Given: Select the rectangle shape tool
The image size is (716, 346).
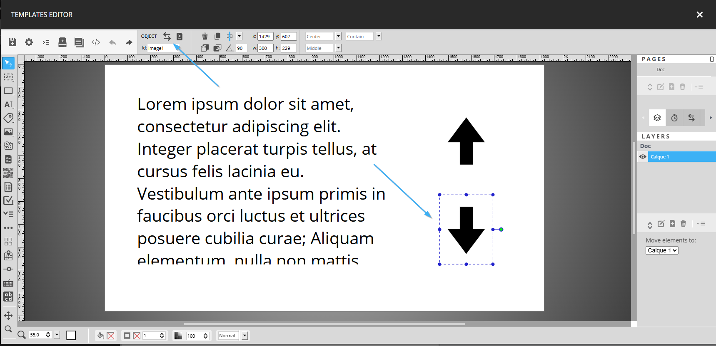Looking at the screenshot, I should tap(8, 91).
